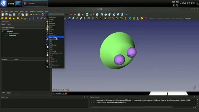This screenshot has width=199, height=112.
Task: Open the File menu
Action: tap(2, 12)
